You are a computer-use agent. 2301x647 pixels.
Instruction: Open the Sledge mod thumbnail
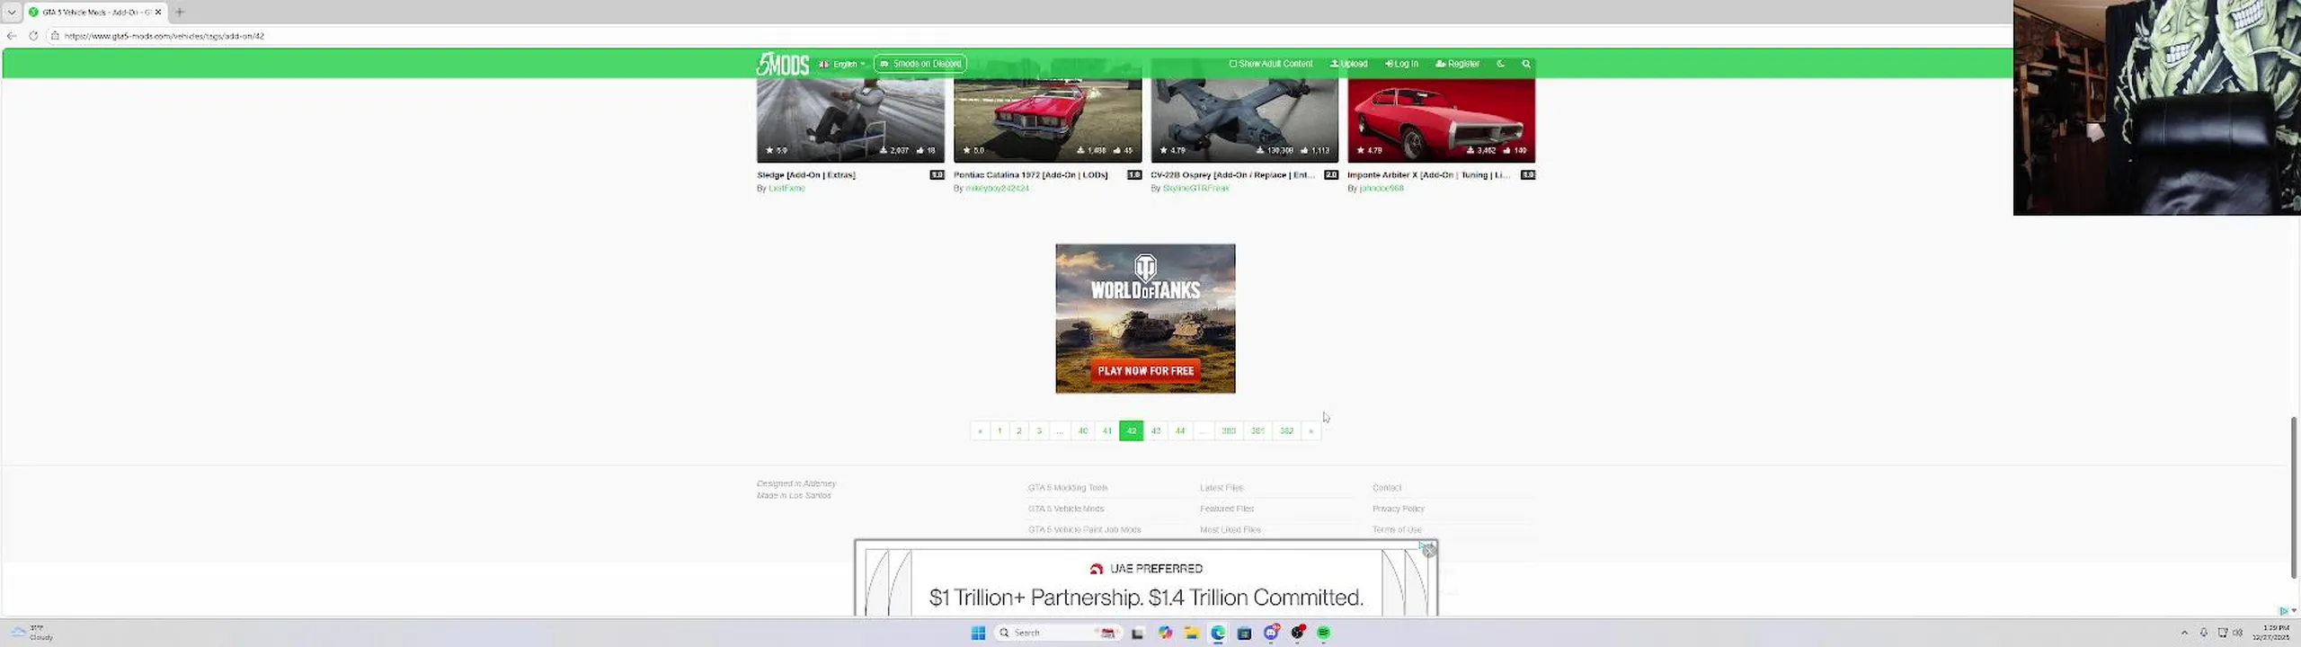click(850, 120)
